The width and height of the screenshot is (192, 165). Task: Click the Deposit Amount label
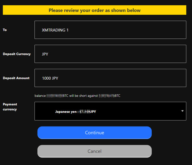pyautogui.click(x=16, y=78)
